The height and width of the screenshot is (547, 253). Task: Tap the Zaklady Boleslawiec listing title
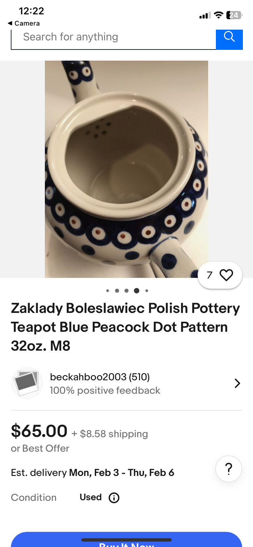point(125,327)
